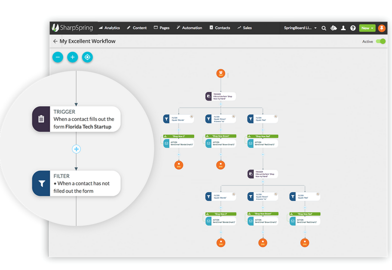
Task: Open the Contacts menu
Action: (x=220, y=28)
